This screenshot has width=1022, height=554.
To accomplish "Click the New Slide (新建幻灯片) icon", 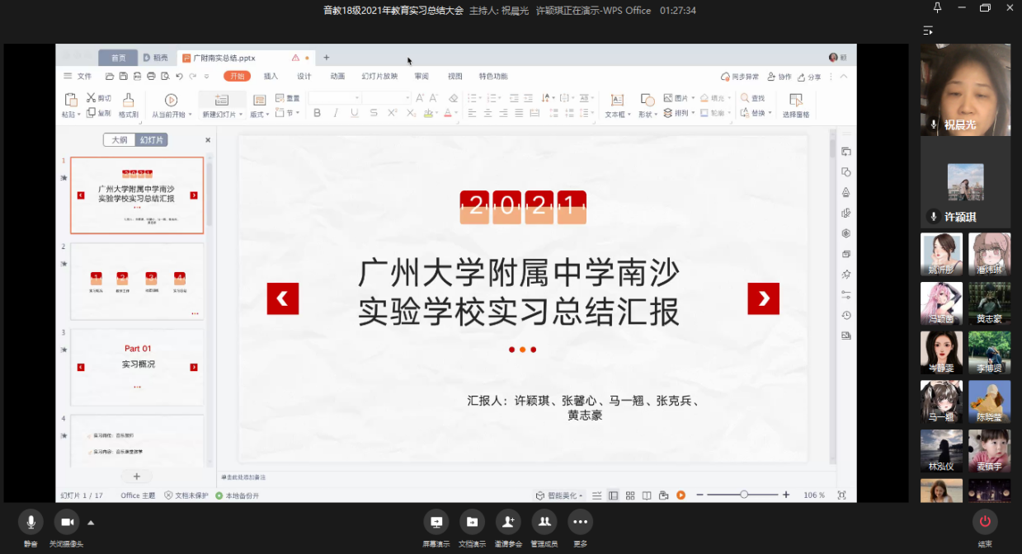I will click(221, 100).
